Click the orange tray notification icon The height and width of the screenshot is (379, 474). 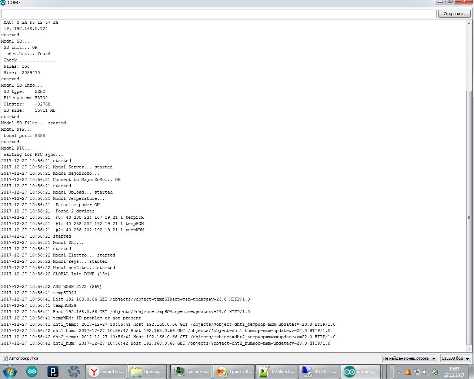pyautogui.click(x=408, y=372)
